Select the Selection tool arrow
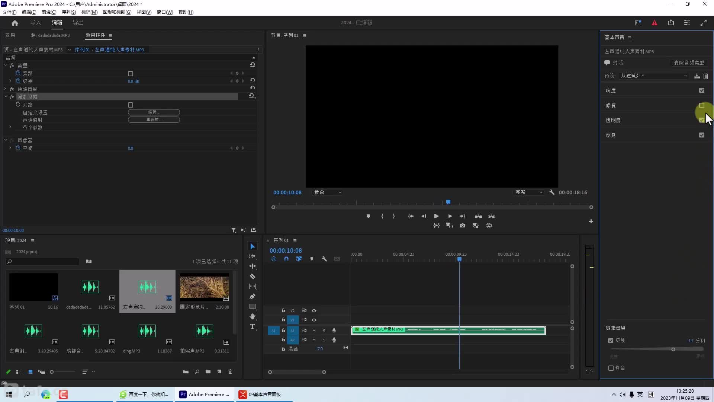Image resolution: width=714 pixels, height=402 pixels. pyautogui.click(x=253, y=246)
